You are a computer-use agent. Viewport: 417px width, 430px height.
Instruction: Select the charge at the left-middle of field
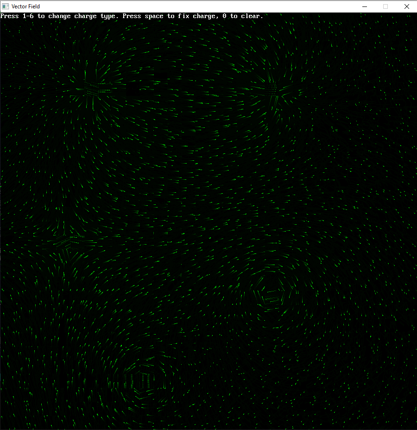65,241
